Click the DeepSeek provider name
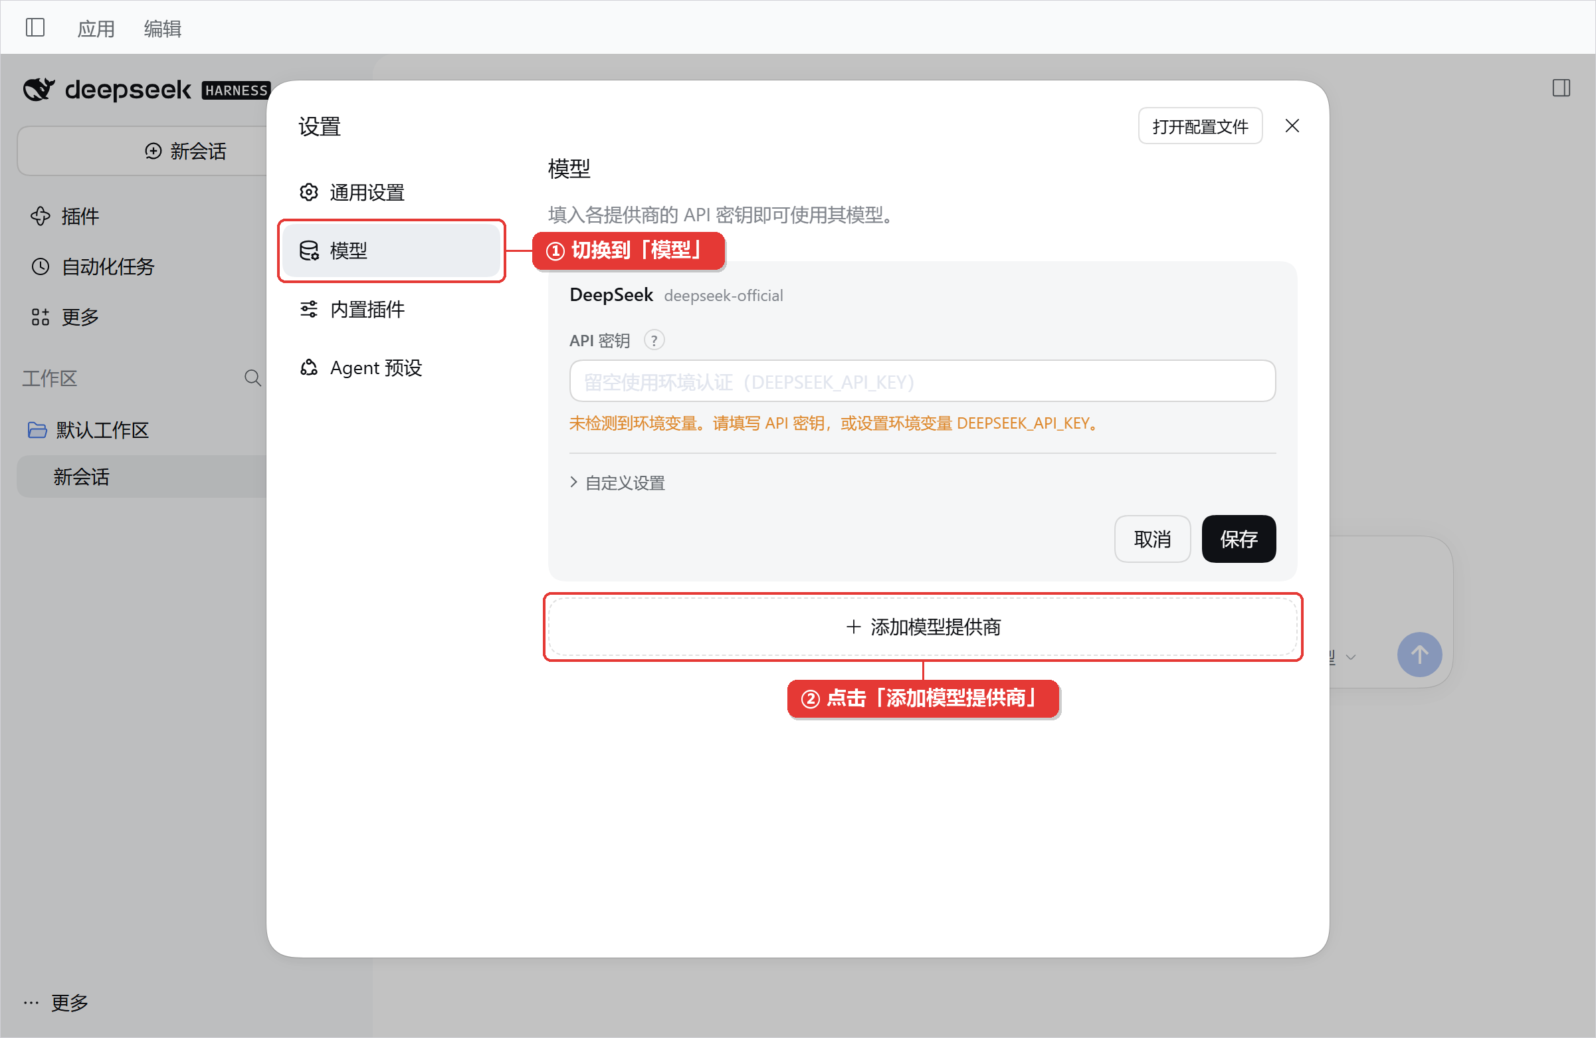The width and height of the screenshot is (1596, 1038). (x=611, y=295)
